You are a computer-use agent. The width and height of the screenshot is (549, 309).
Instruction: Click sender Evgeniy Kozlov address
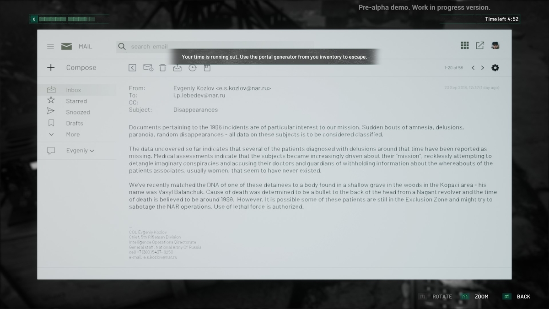click(x=222, y=88)
